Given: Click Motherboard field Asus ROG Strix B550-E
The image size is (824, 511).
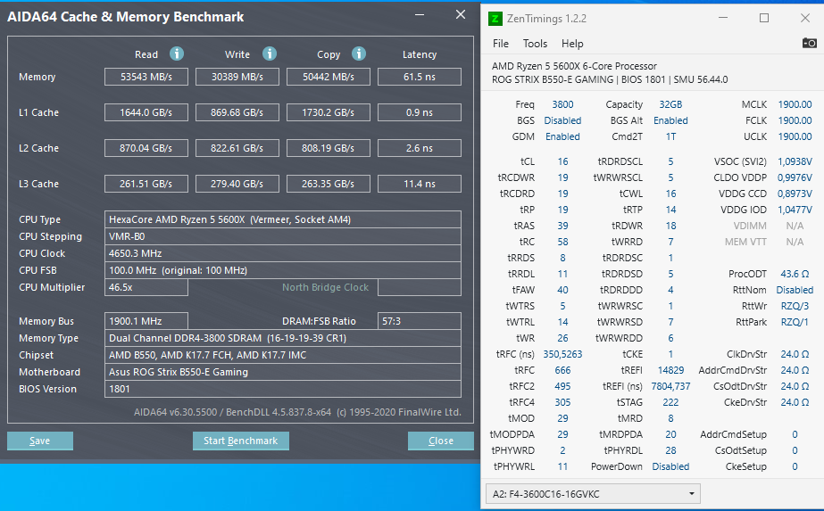Looking at the screenshot, I should point(283,372).
